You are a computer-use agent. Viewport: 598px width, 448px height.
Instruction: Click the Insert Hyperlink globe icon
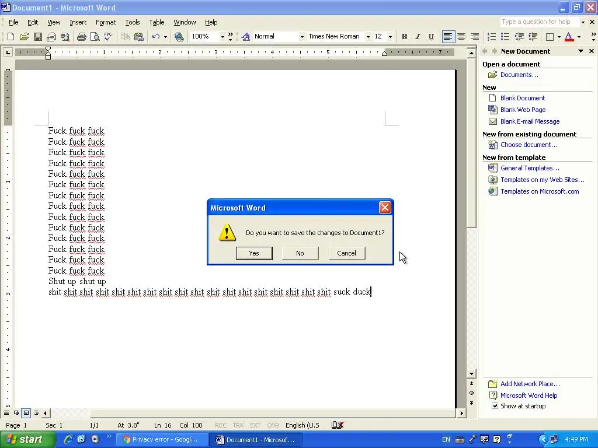[179, 37]
